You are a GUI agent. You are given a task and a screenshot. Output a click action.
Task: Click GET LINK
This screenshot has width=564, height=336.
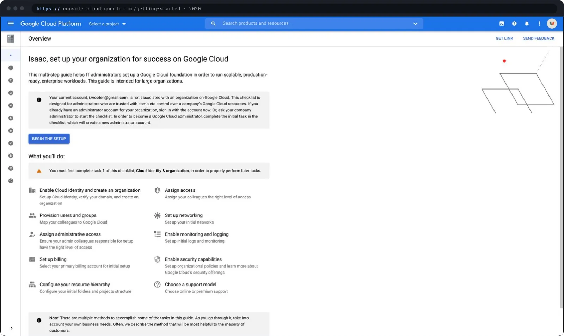504,38
